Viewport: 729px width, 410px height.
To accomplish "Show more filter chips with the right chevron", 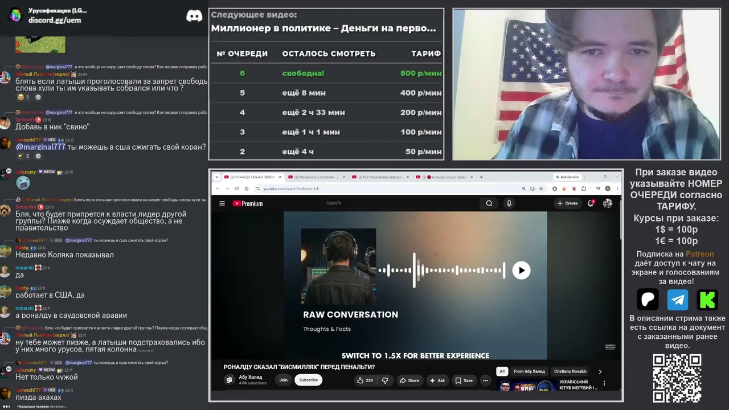I will point(600,371).
